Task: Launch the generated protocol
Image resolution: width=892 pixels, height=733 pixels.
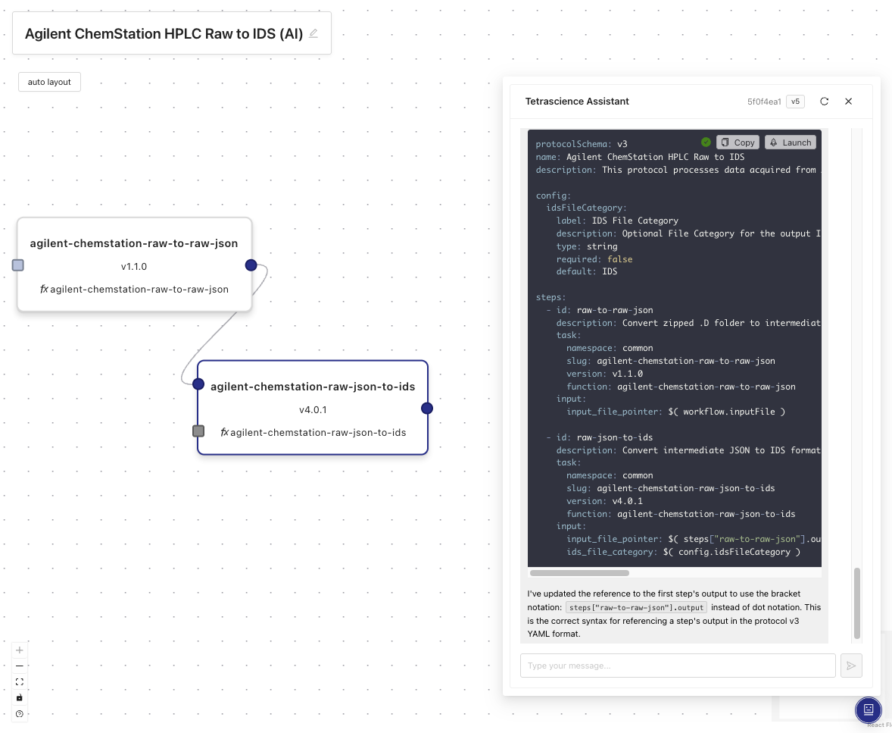Action: click(791, 143)
